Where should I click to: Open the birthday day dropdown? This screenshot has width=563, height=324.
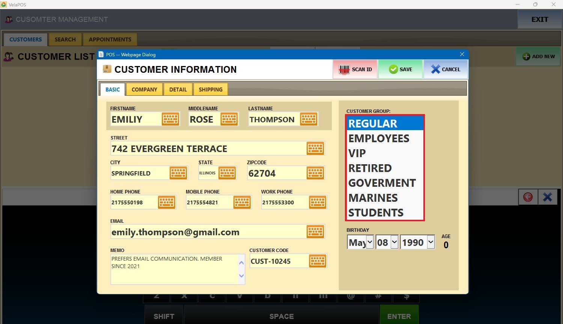(x=394, y=242)
